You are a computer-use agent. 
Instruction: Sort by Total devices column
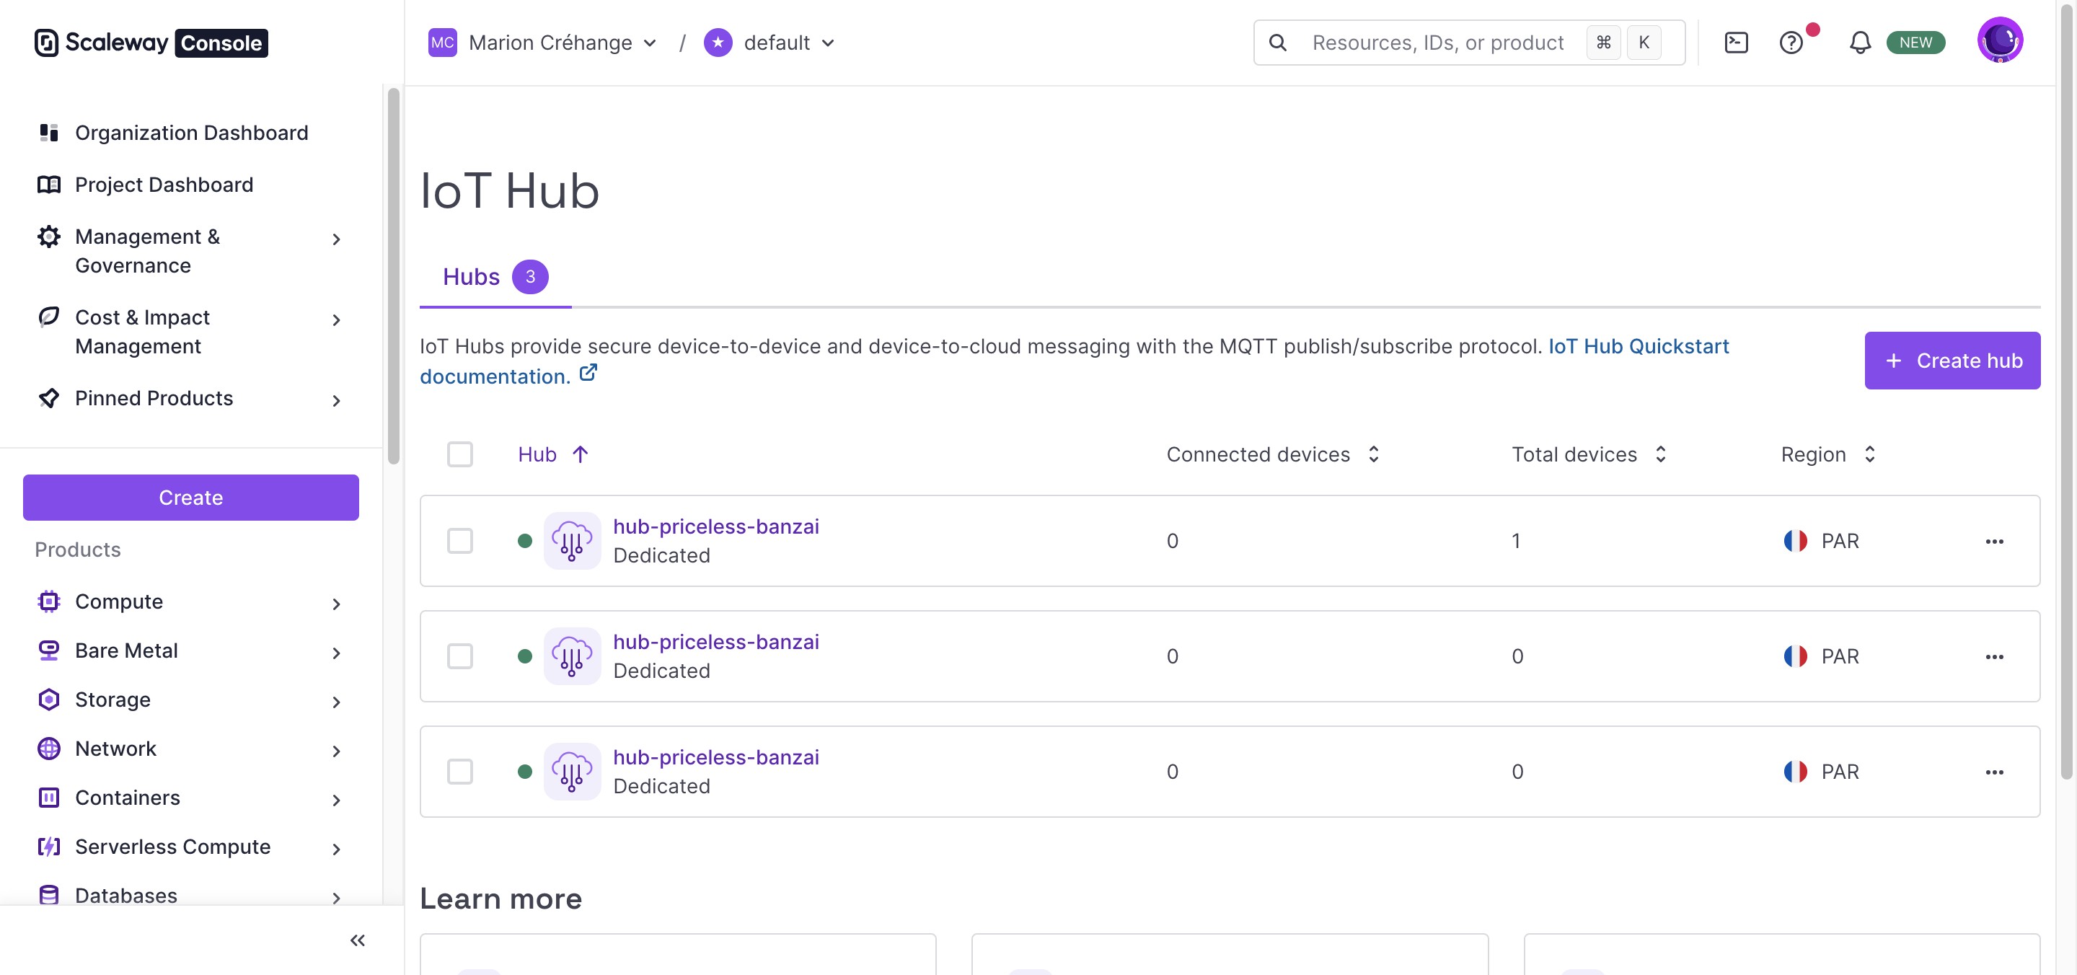(x=1588, y=454)
